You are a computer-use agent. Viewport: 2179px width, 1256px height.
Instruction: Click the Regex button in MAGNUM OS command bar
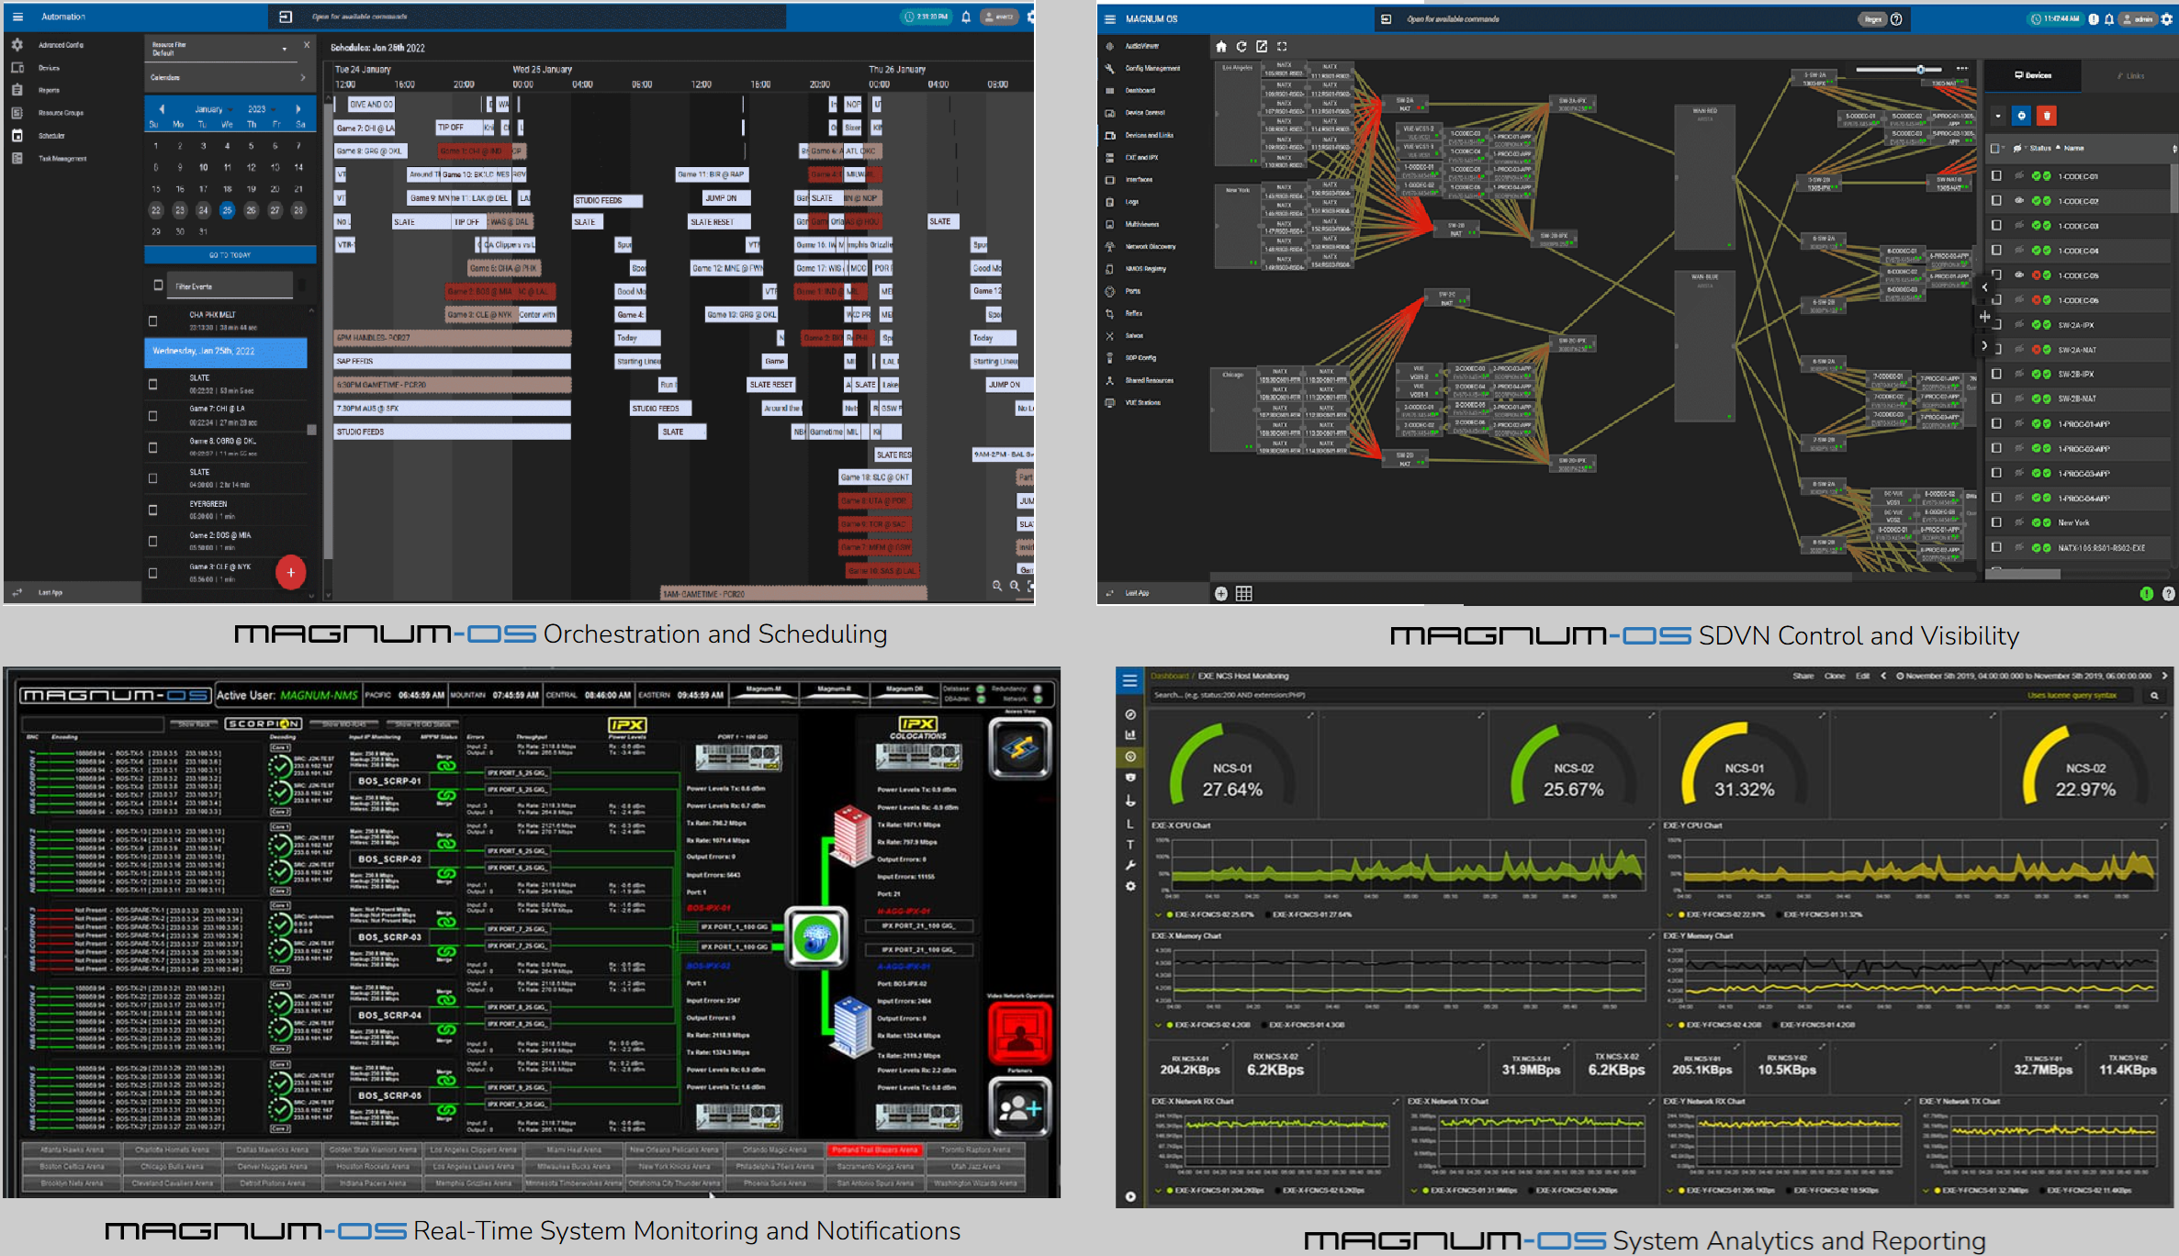coord(1872,19)
